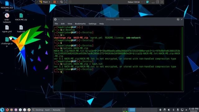Image resolution: width=199 pixels, height=112 pixels.
Task: Click the purple taskbar launcher icon
Action: (x=16, y=110)
